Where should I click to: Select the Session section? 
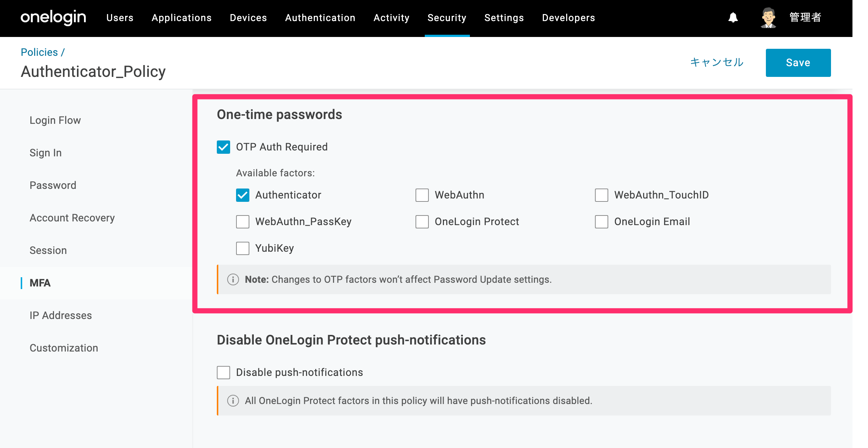click(48, 250)
